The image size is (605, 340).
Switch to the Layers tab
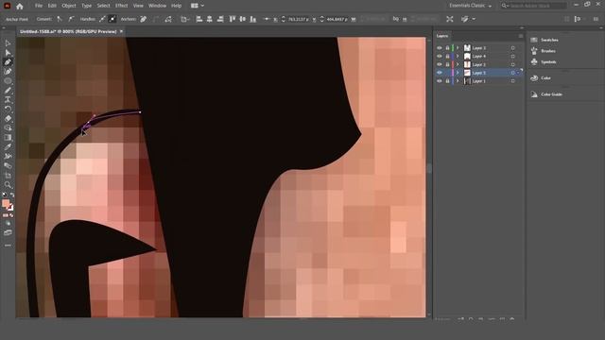tap(442, 36)
